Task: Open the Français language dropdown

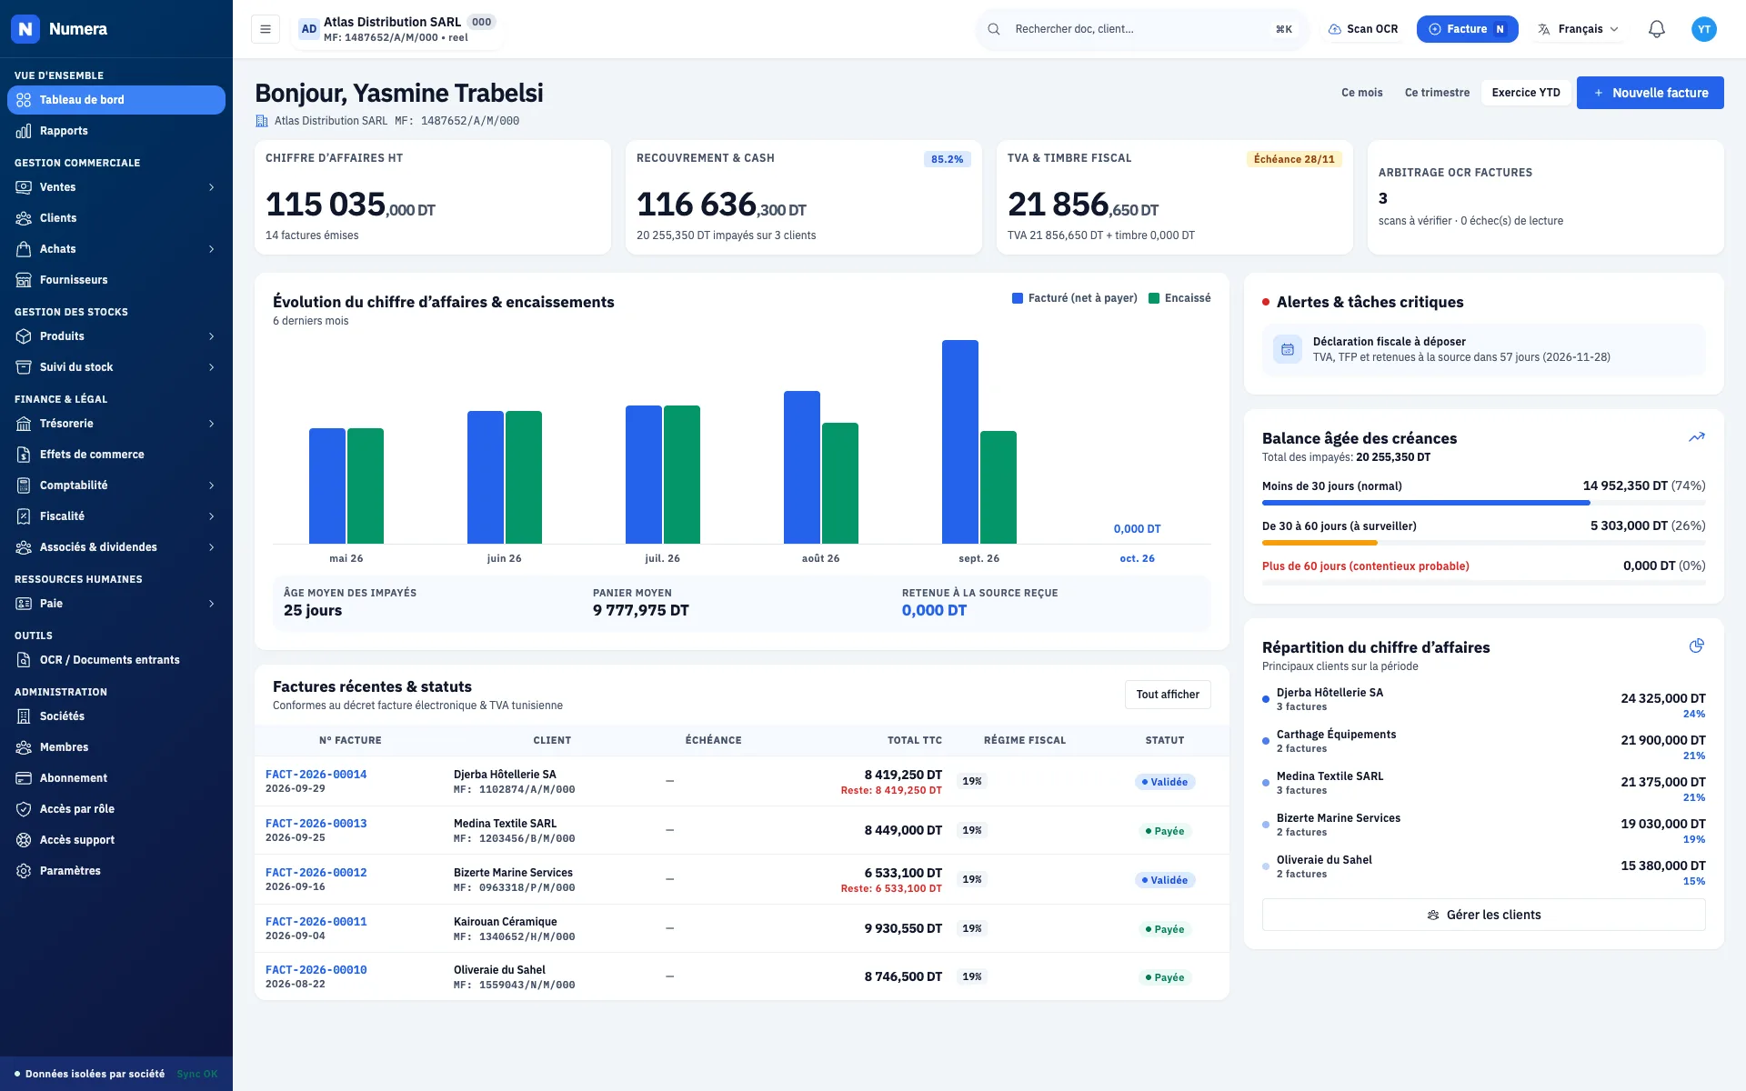Action: pos(1579,29)
